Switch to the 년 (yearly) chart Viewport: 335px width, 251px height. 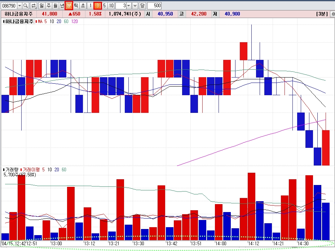[x=62, y=5]
